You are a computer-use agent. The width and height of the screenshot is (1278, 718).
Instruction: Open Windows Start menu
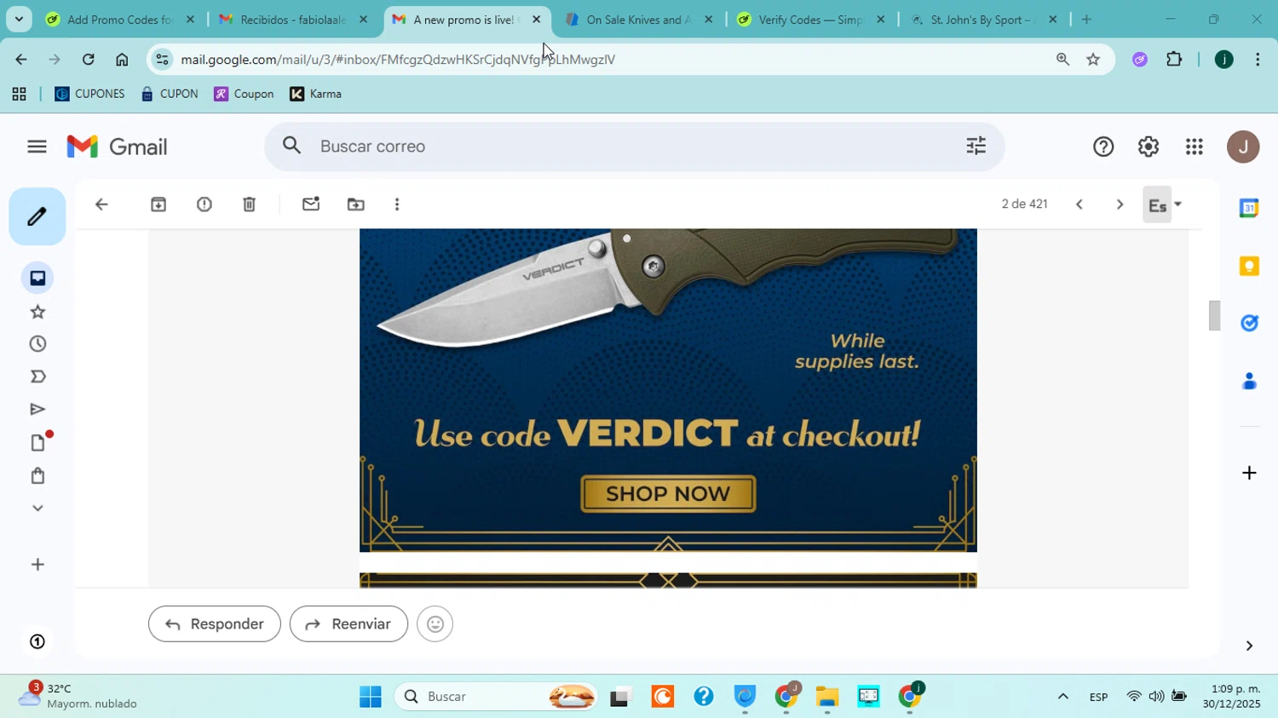pos(371,697)
